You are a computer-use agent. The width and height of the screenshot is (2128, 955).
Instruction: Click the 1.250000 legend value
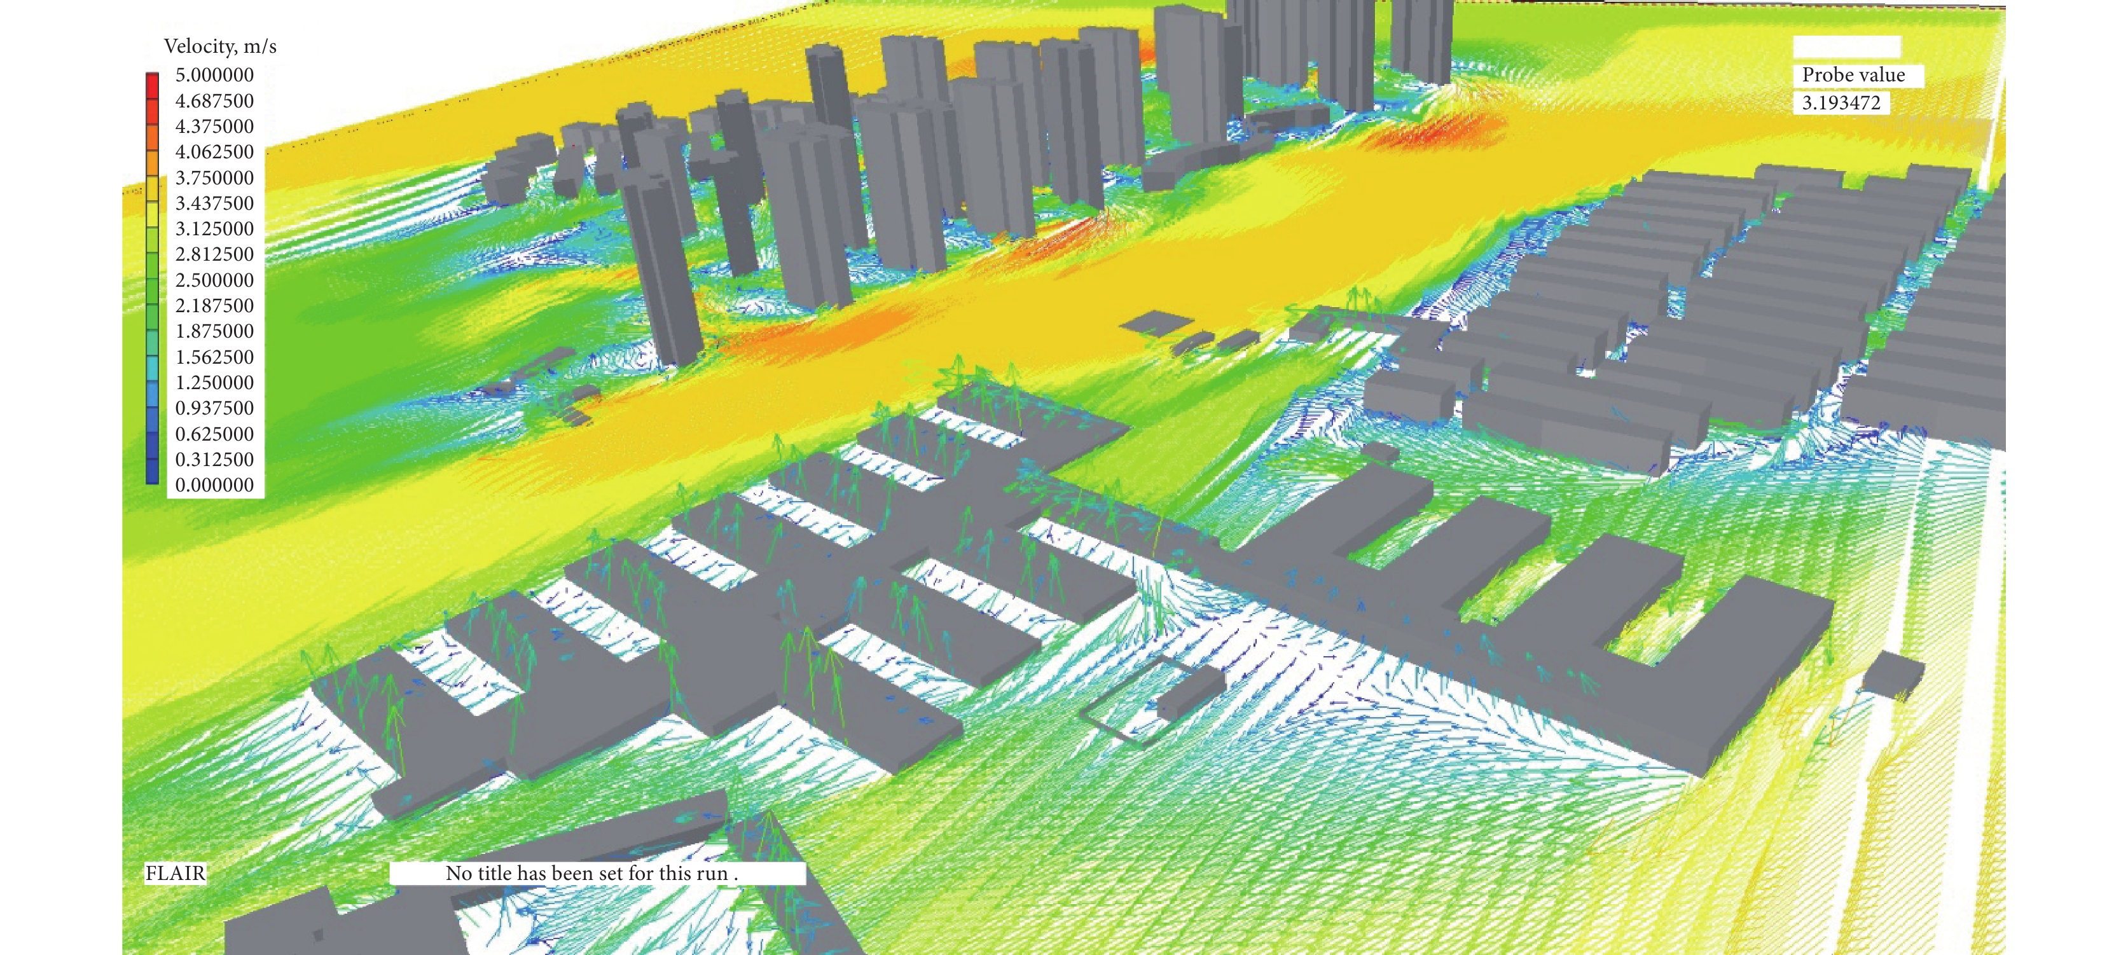pos(214,383)
